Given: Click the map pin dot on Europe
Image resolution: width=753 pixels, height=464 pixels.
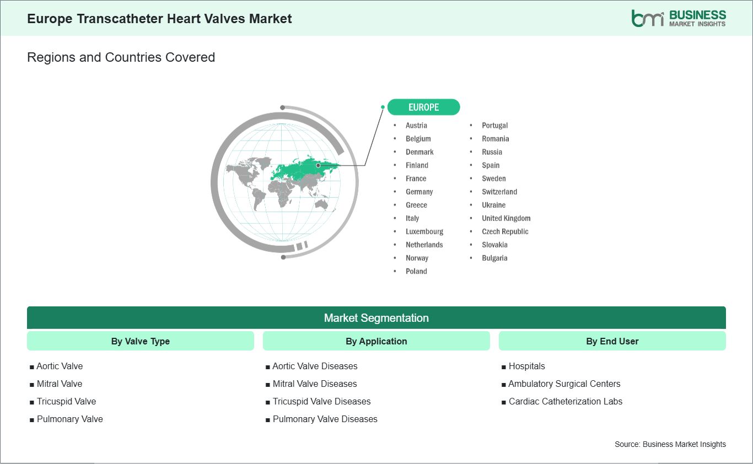Looking at the screenshot, I should tap(318, 165).
